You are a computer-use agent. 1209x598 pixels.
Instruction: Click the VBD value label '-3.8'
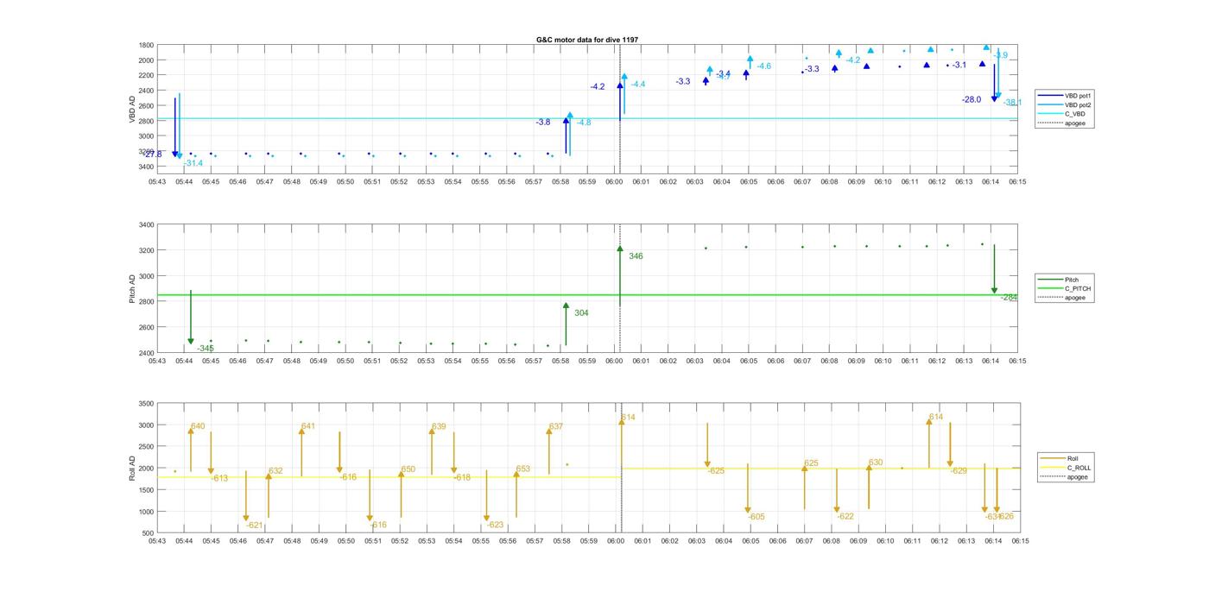(543, 123)
